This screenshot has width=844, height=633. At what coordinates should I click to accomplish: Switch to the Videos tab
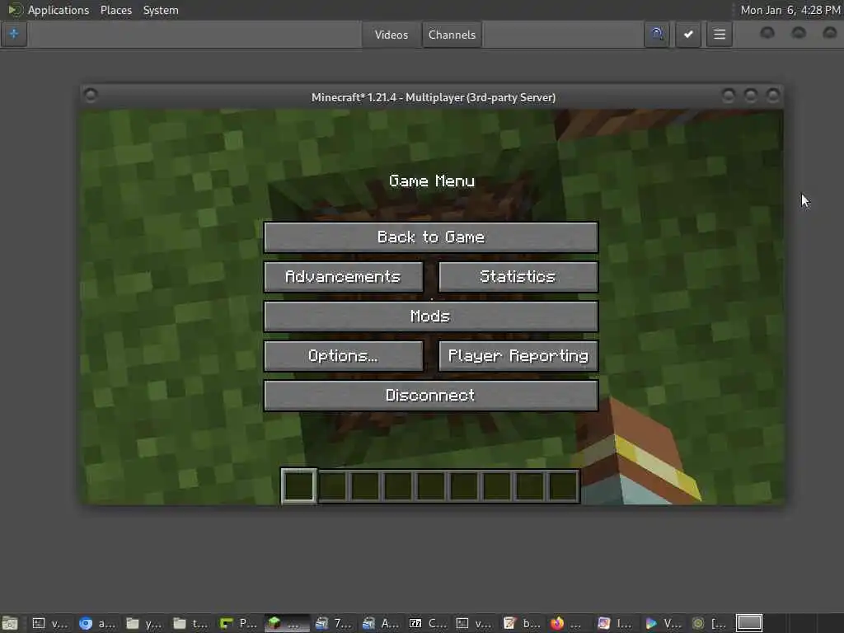pyautogui.click(x=392, y=35)
